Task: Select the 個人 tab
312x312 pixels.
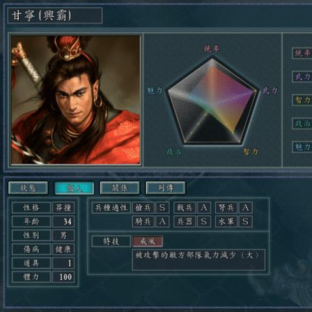Action: click(x=74, y=188)
